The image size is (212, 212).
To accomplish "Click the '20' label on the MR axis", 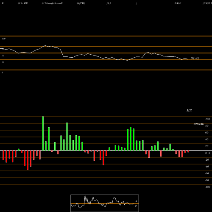I will 207,146.
